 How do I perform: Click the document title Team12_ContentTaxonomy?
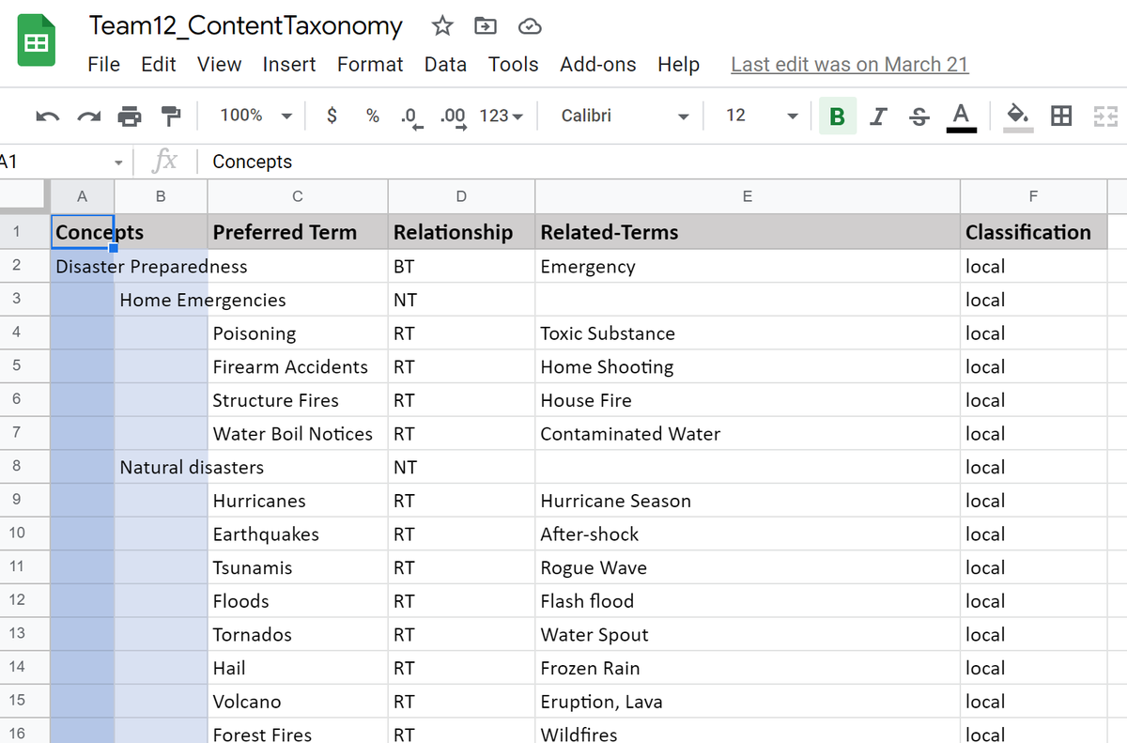(x=246, y=26)
